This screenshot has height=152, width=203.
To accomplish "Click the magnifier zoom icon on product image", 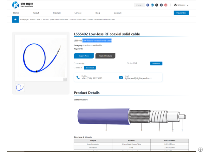I will click(x=65, y=79).
